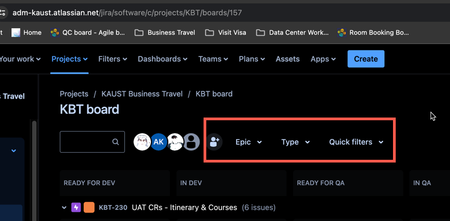Image resolution: width=450 pixels, height=221 pixels.
Task: Open the Type filter dropdown
Action: pos(295,142)
